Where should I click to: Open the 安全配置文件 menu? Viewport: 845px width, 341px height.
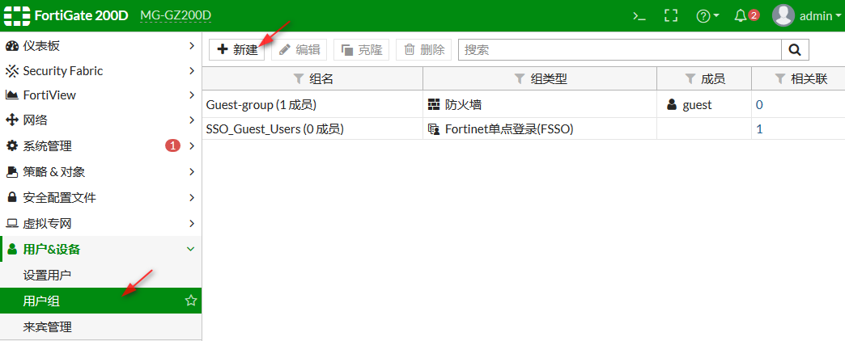[101, 197]
